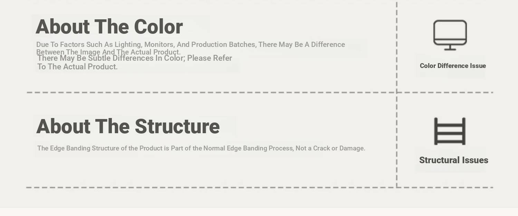518x216 pixels.
Task: Click the 'To The Actual Product.' line
Action: pyautogui.click(x=77, y=67)
